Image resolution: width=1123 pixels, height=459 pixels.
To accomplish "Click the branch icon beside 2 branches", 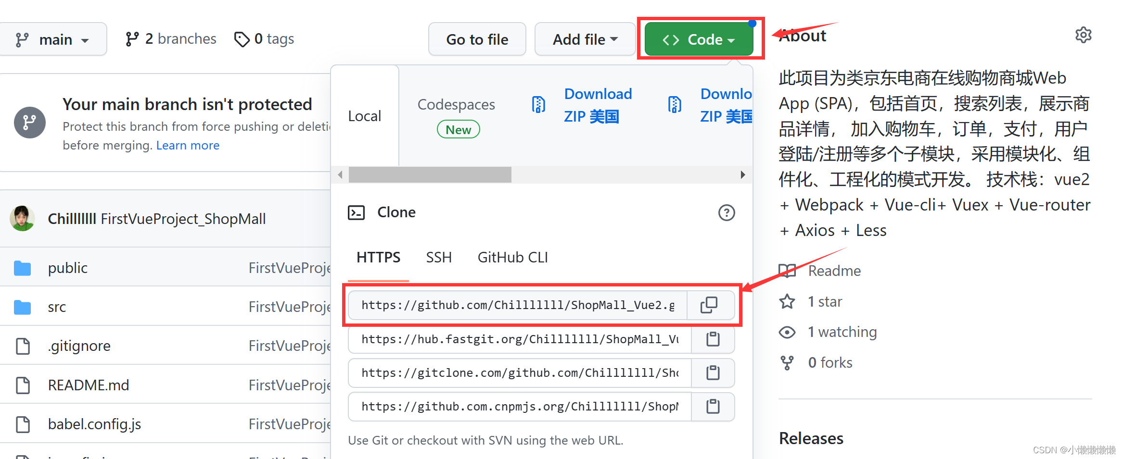I will point(132,39).
